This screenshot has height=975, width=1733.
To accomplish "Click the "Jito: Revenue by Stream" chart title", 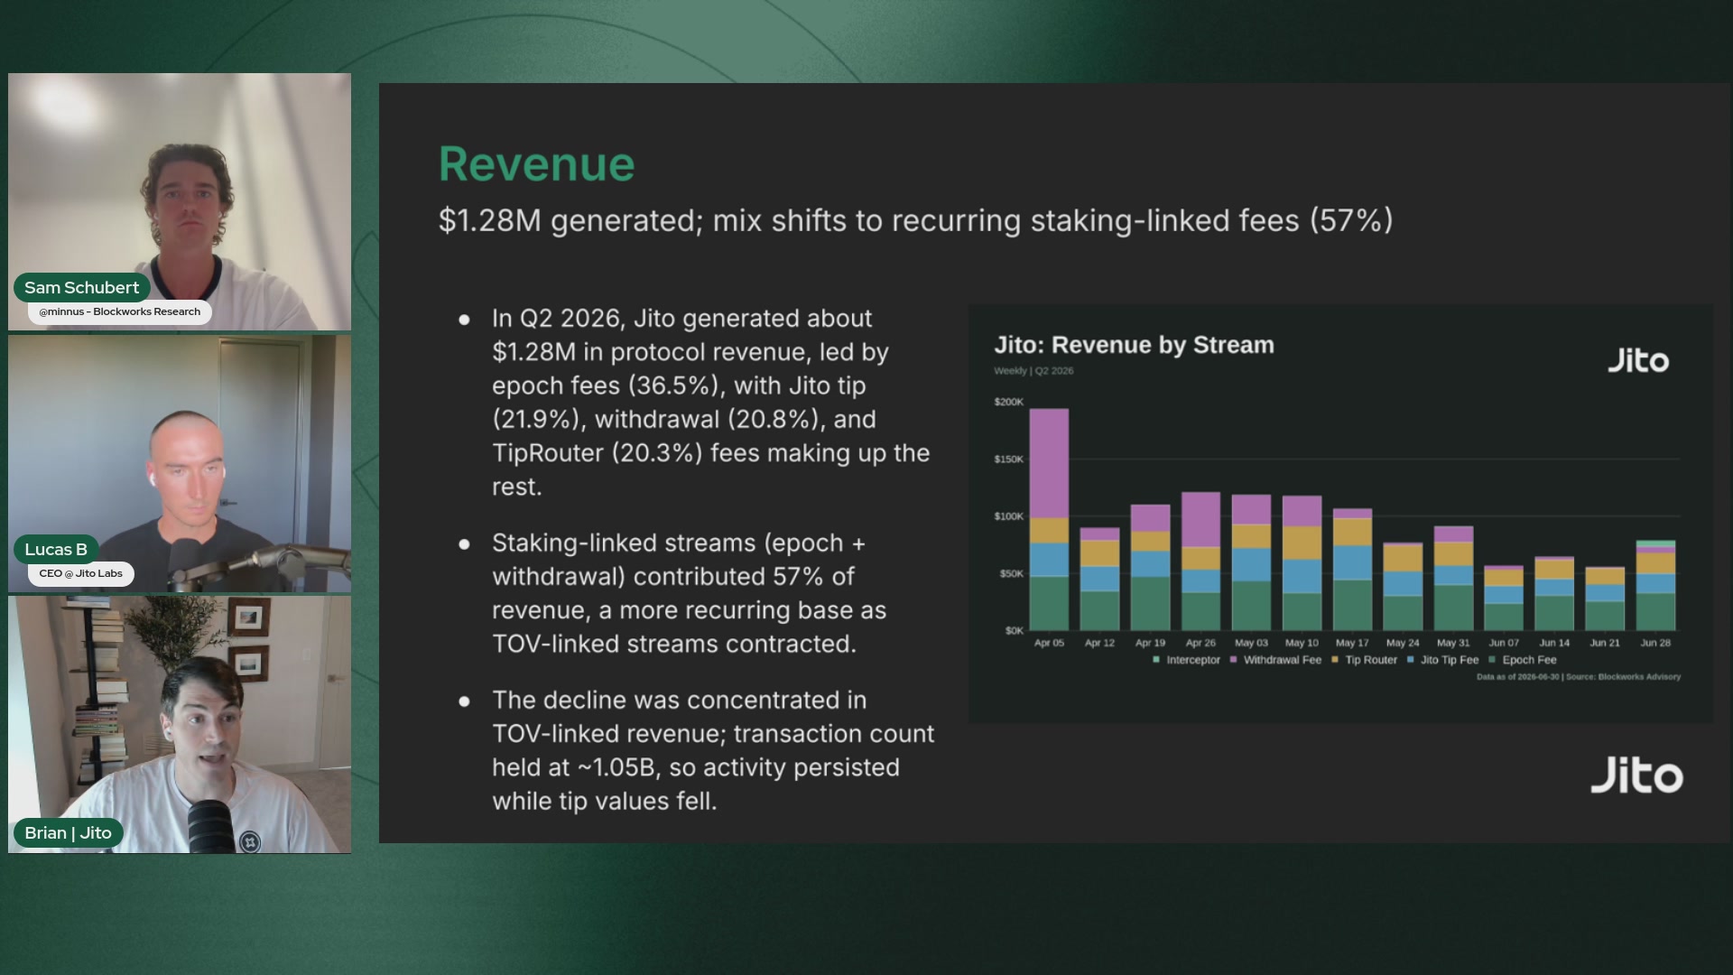I will [x=1134, y=345].
